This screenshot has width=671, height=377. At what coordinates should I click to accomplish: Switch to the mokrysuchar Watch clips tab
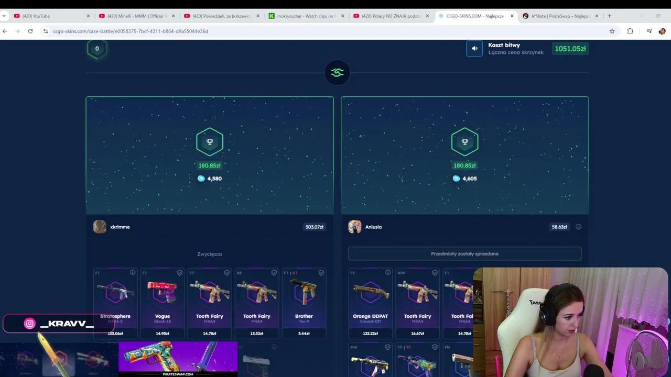[307, 16]
